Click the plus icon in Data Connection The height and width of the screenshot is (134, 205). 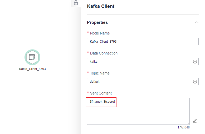click(x=195, y=62)
